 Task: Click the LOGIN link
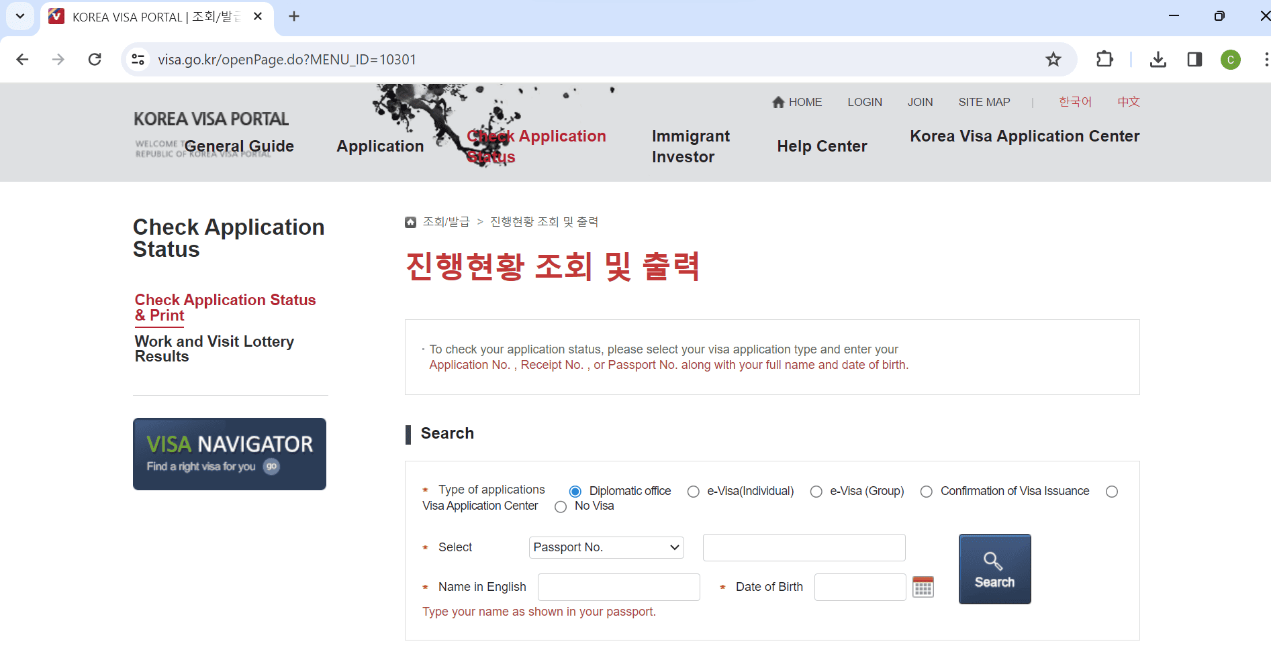click(x=865, y=102)
